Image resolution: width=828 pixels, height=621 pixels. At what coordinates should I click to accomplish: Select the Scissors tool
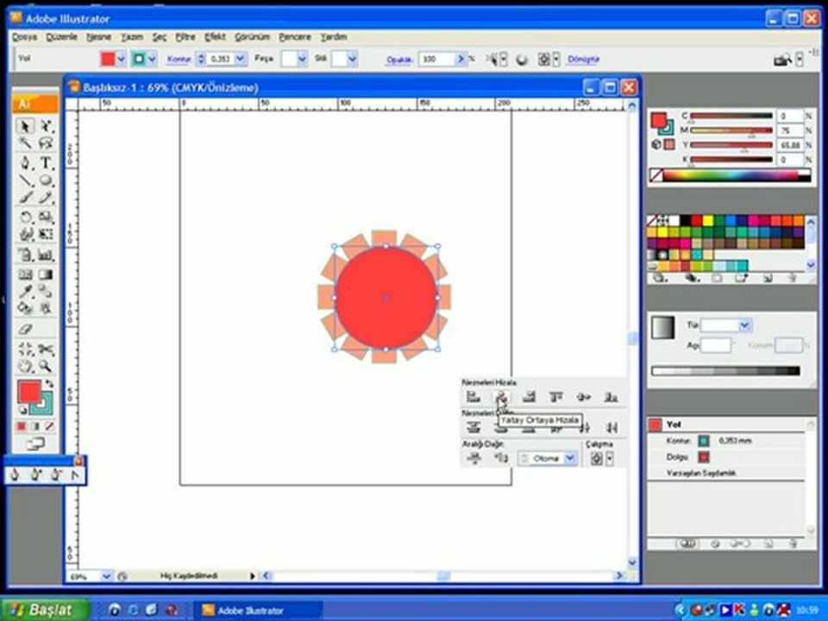click(47, 348)
